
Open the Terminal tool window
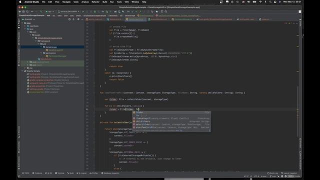point(59,173)
